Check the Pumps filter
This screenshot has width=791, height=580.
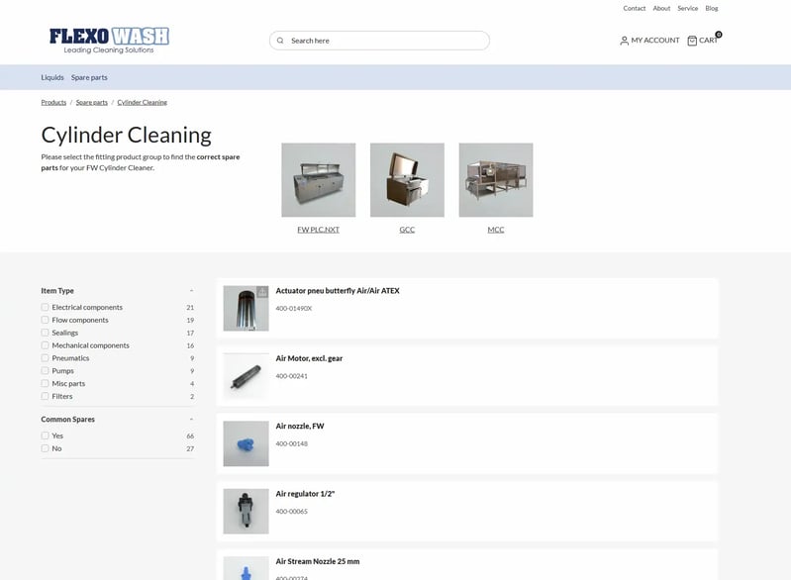pyautogui.click(x=45, y=371)
